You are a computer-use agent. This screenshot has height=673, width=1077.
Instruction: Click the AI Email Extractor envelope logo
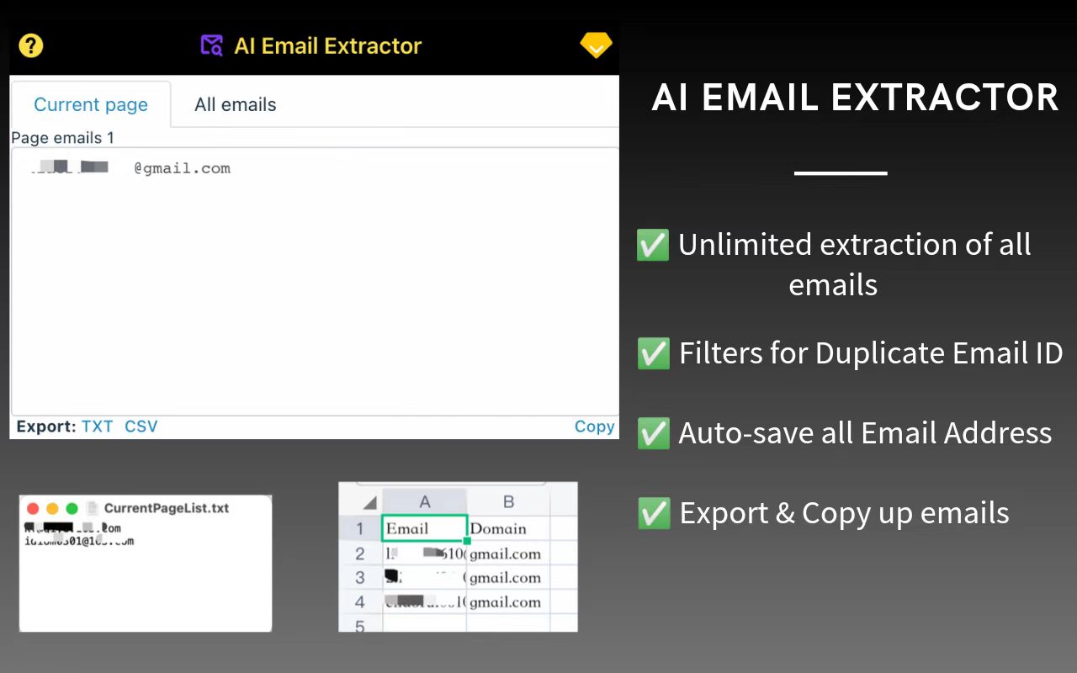[x=211, y=45]
